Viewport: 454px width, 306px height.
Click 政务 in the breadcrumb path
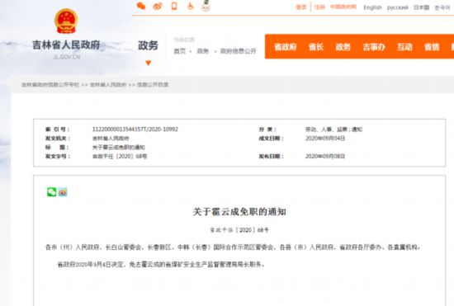tap(203, 51)
